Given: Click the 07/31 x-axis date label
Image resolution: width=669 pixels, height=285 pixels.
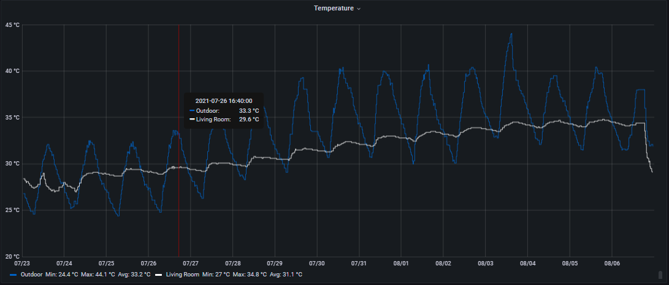Looking at the screenshot, I should point(359,263).
